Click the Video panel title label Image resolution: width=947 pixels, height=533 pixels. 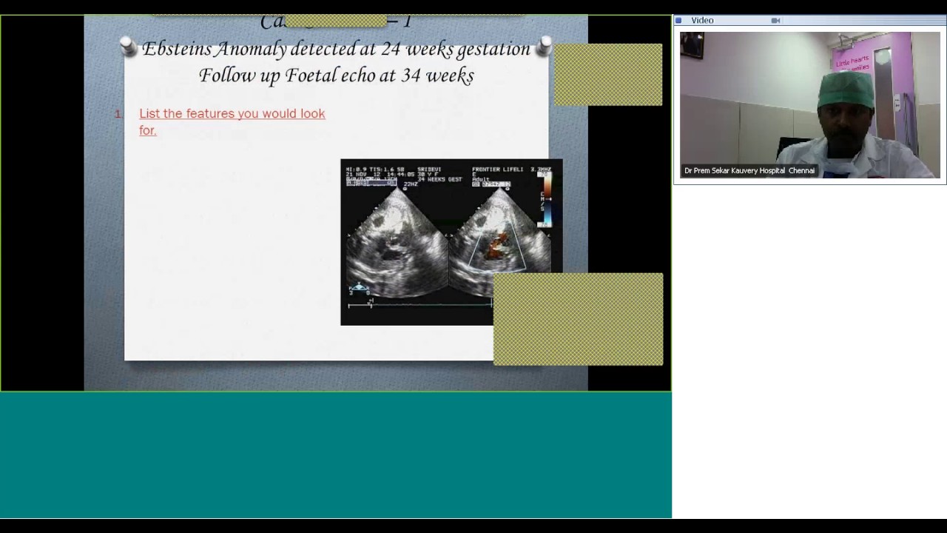[702, 21]
